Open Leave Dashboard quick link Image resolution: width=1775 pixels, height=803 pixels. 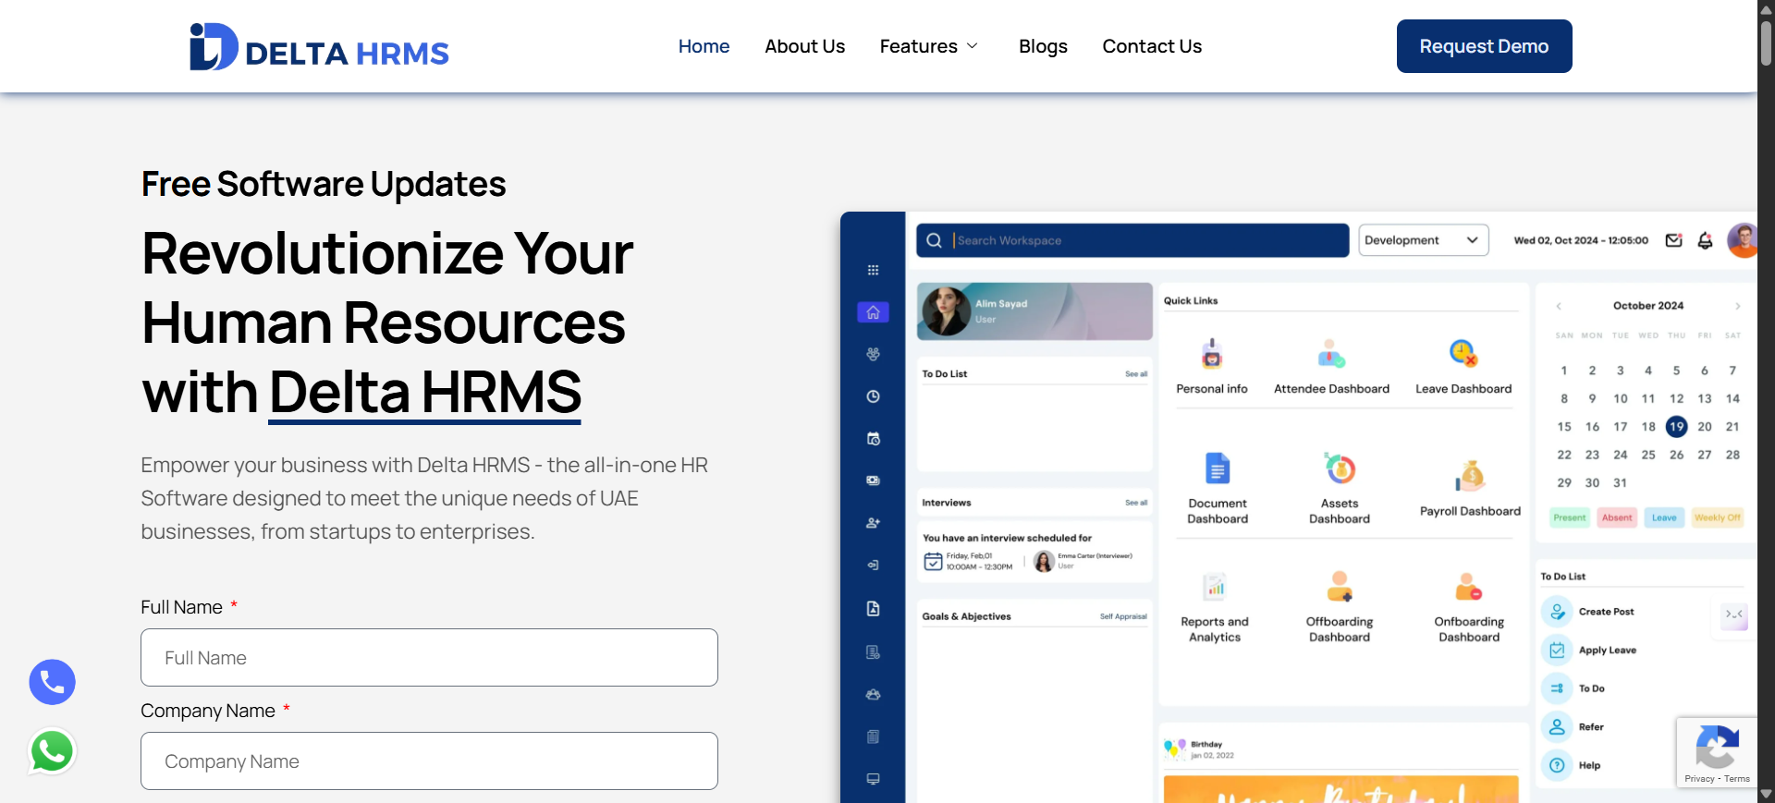click(1463, 367)
